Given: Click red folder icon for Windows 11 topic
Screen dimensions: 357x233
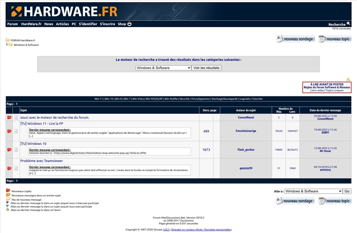Looking at the screenshot, I should tap(9, 131).
